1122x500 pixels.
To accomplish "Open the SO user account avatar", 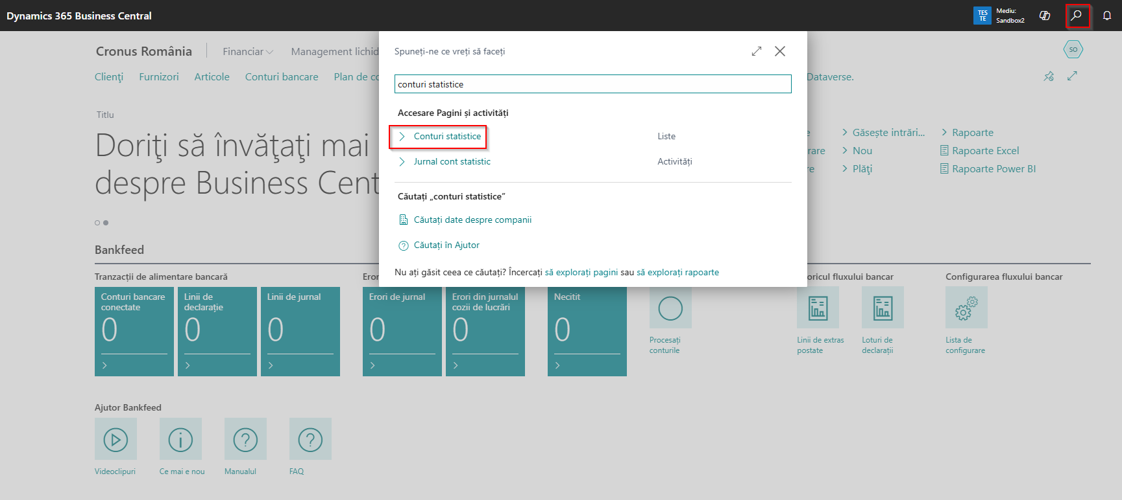I will (1073, 49).
